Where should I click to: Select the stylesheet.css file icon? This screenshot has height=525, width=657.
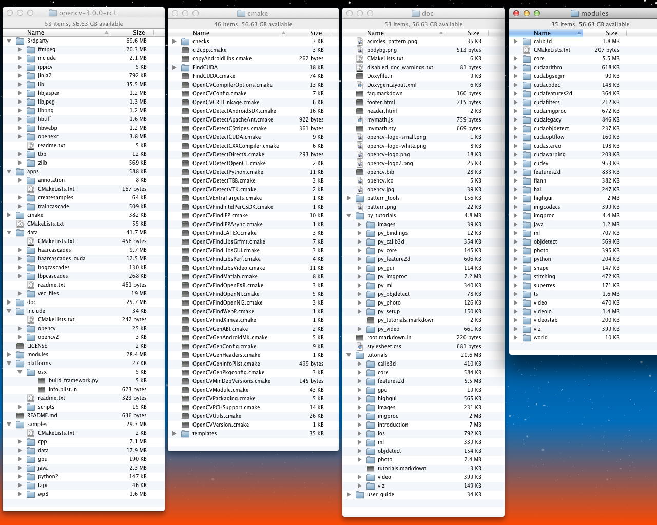click(x=360, y=347)
